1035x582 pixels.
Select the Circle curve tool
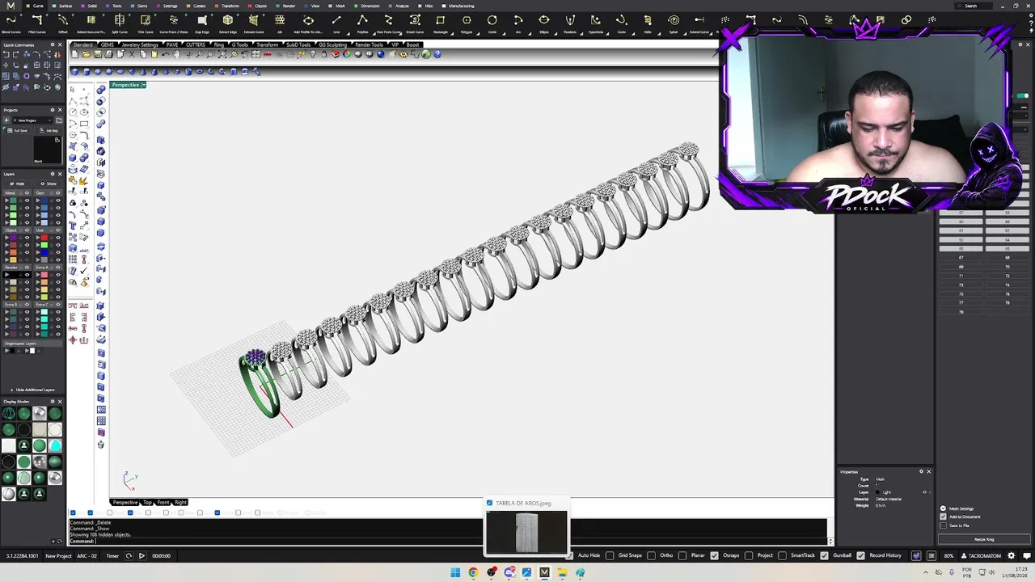coord(492,23)
